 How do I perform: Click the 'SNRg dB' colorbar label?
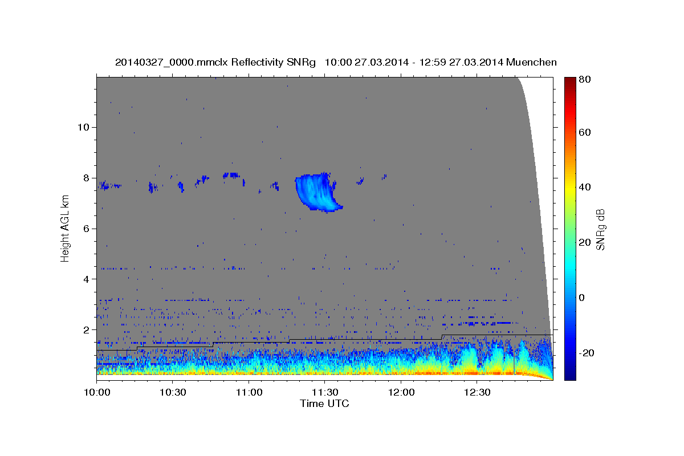point(600,230)
